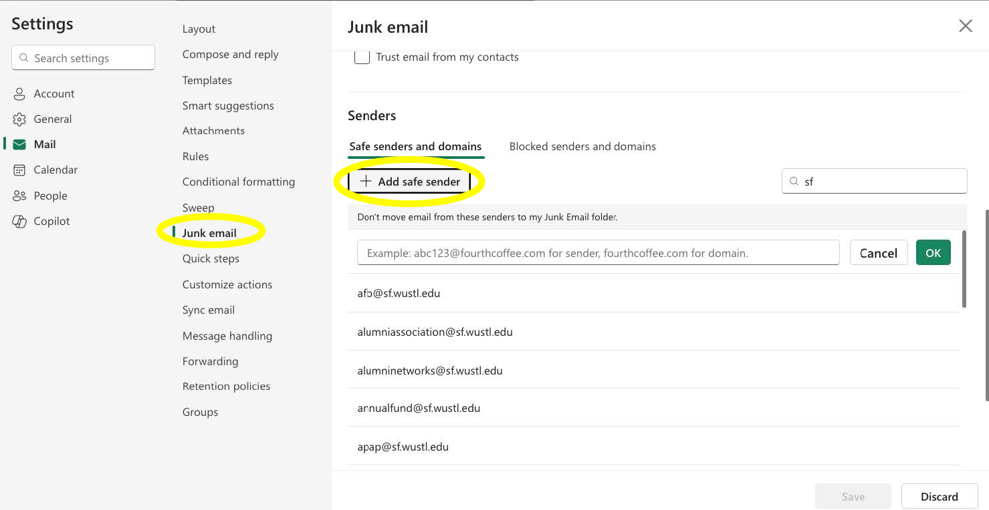Screen dimensions: 989x510
Task: Select the Safe senders and domains tab
Action: coord(415,146)
